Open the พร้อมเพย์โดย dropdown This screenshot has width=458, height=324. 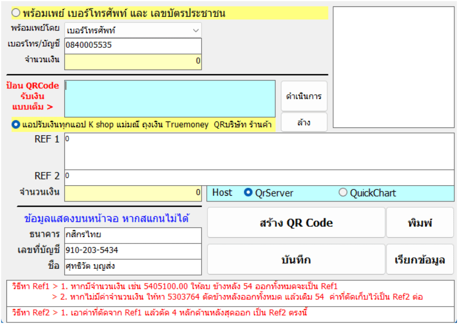click(x=133, y=31)
